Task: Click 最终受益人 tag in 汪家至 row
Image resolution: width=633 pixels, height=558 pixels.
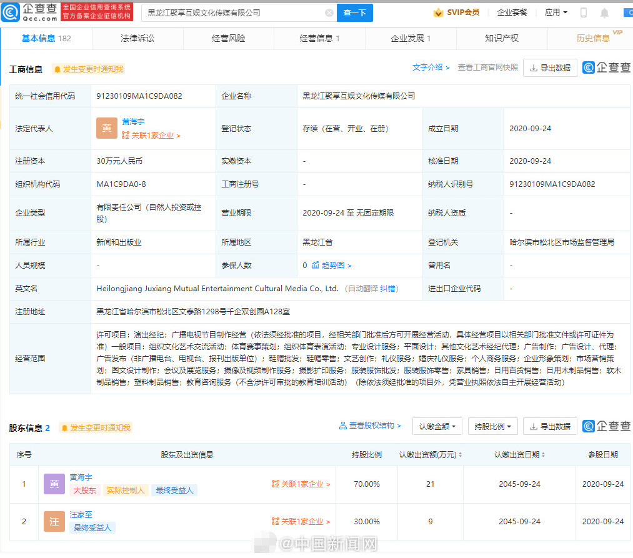Action: click(92, 528)
